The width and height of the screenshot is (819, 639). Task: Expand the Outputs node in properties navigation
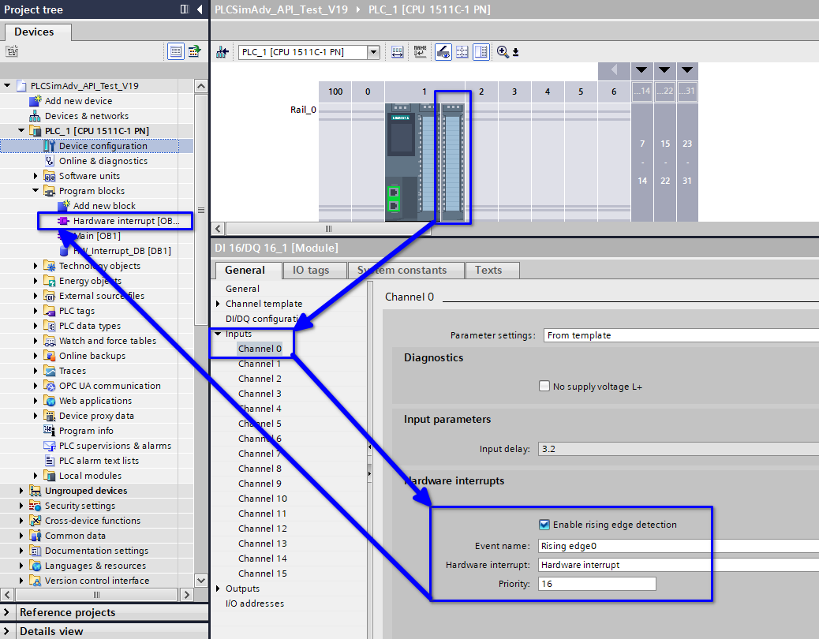click(x=219, y=589)
